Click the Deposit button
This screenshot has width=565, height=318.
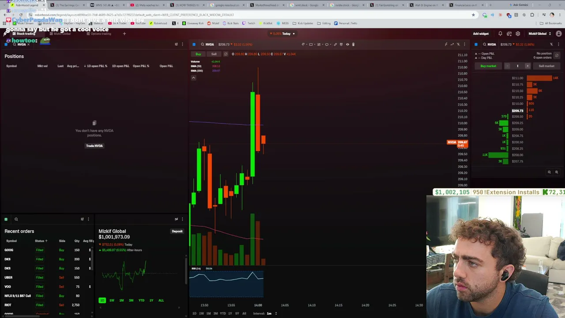[177, 231]
